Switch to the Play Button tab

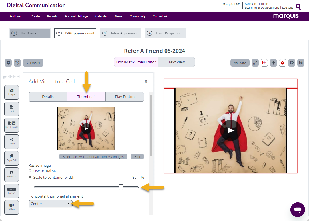(x=125, y=97)
